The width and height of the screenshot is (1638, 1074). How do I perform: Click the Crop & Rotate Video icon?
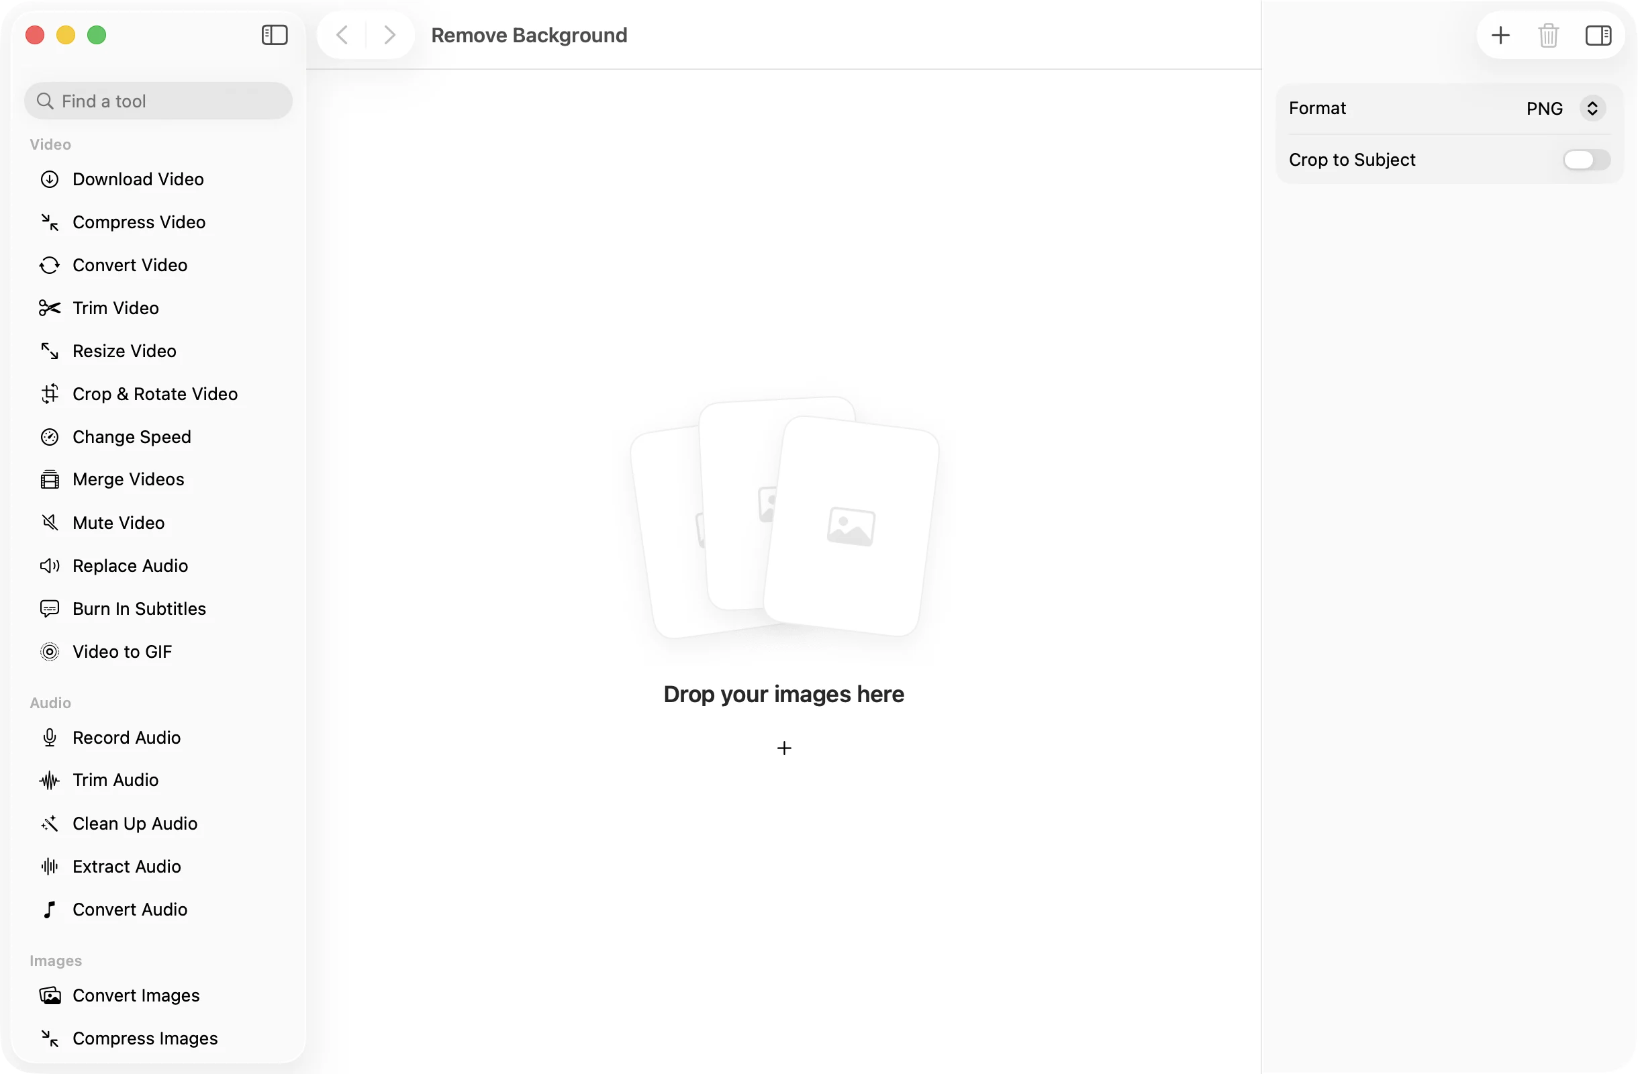pos(50,394)
